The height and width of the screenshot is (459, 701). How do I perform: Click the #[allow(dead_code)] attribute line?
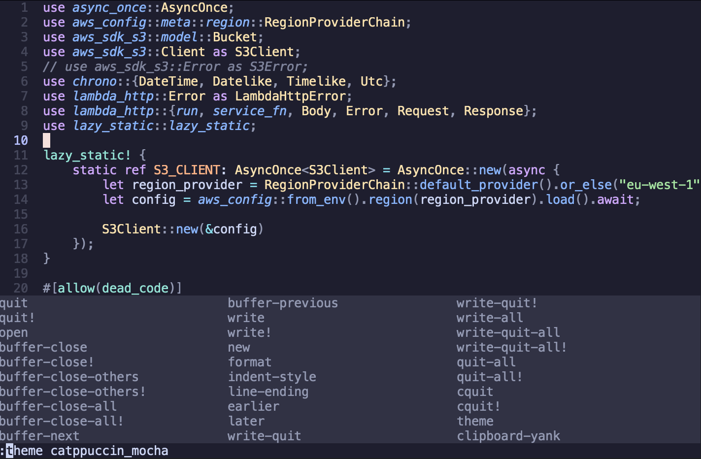point(112,288)
